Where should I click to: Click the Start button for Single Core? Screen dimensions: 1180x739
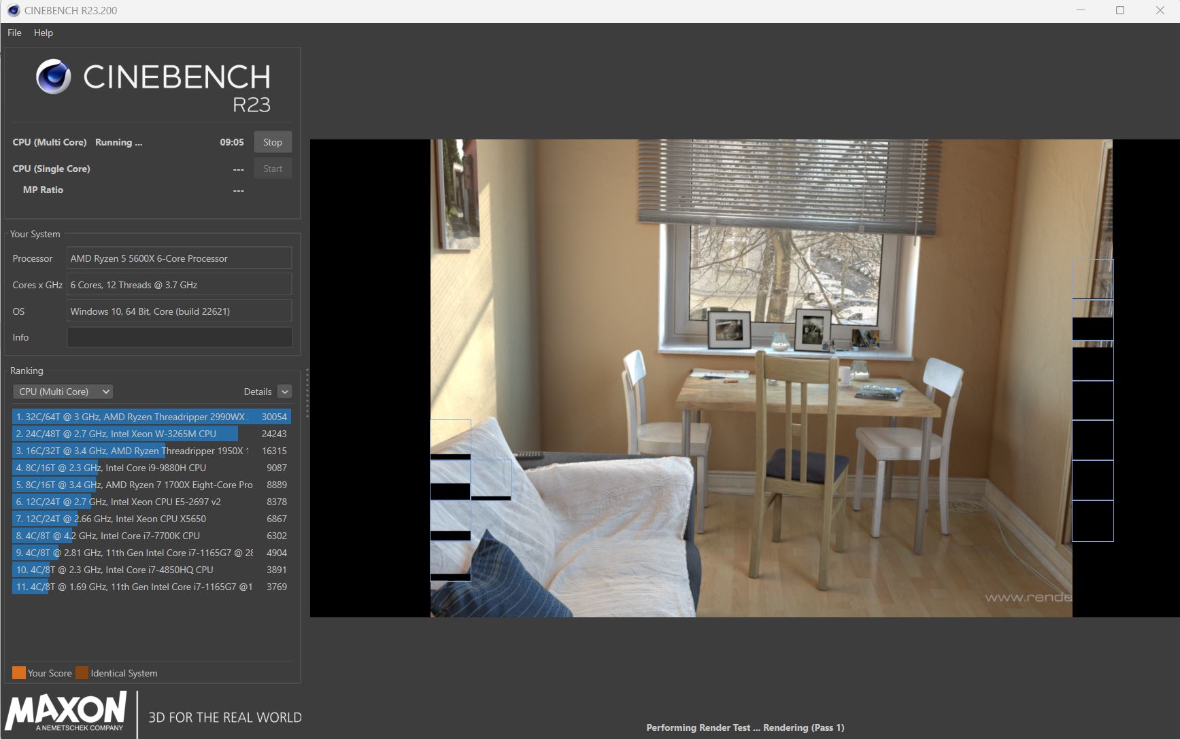272,169
